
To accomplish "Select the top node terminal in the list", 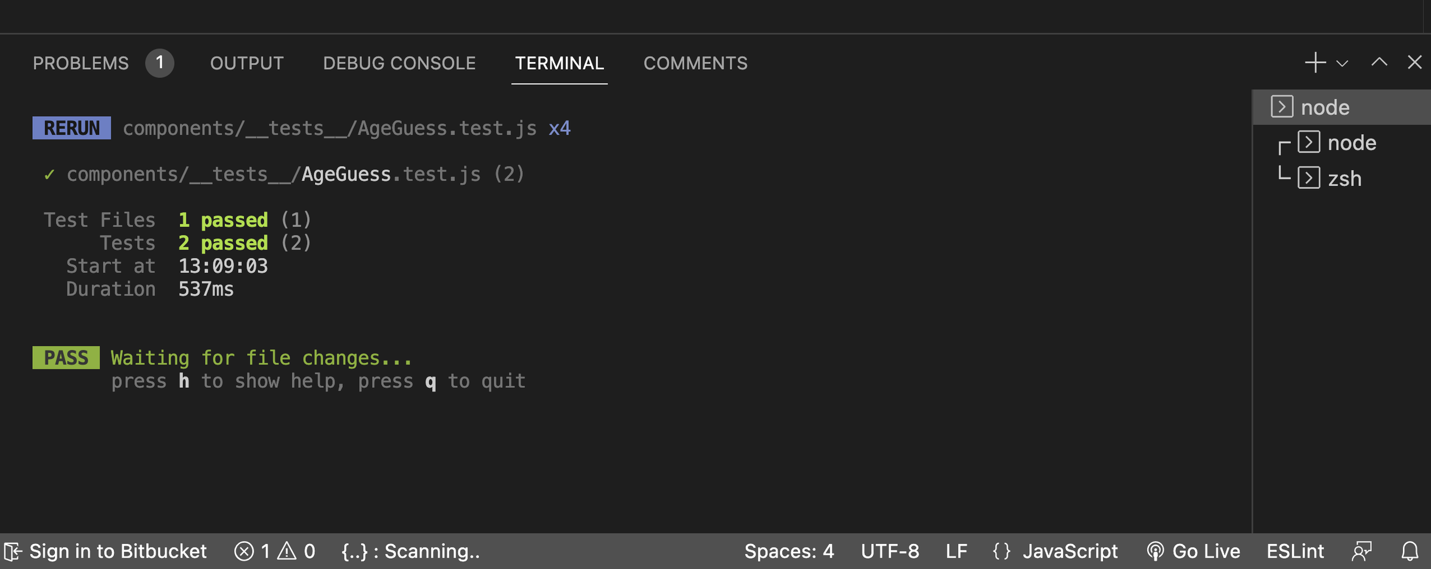I will click(1325, 107).
